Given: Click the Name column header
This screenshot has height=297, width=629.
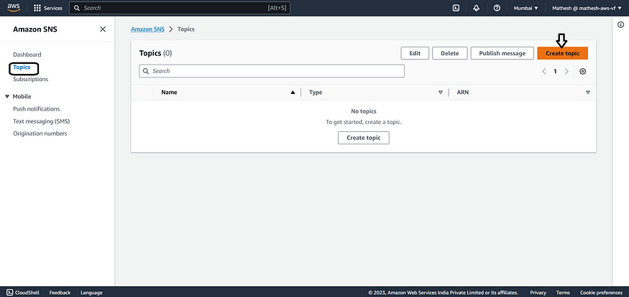Looking at the screenshot, I should [x=169, y=93].
